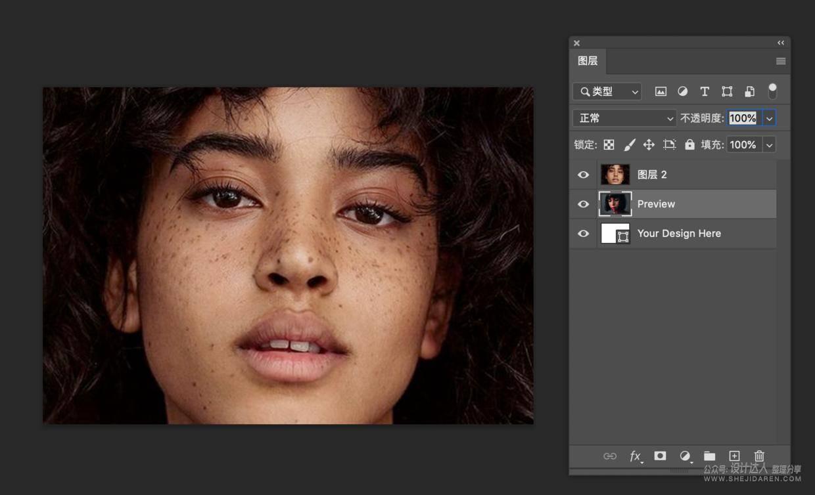Image resolution: width=815 pixels, height=495 pixels.
Task: Click the 不透明度 opacity value field
Action: point(743,118)
